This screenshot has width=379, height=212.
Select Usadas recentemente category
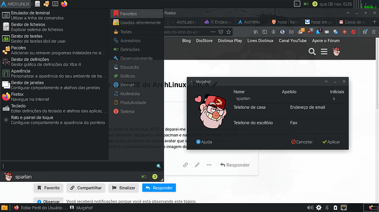[137, 22]
